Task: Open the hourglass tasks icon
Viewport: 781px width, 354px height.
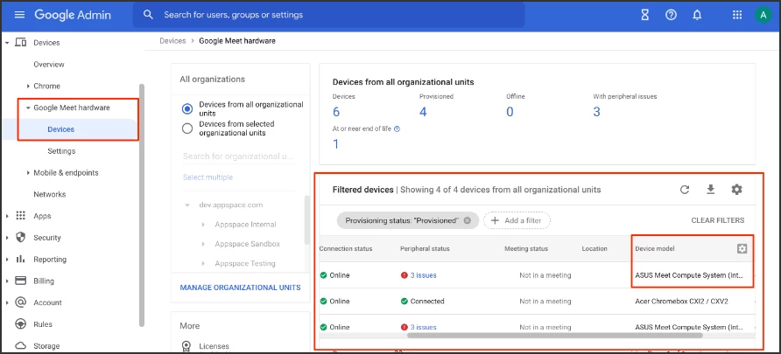Action: [x=645, y=15]
